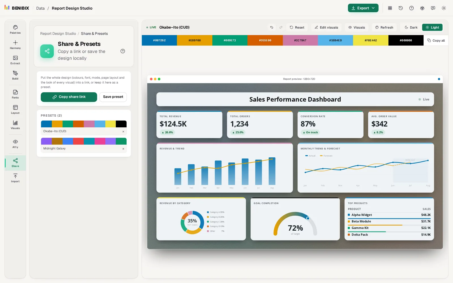Screen dimensions: 453x283
Task: Open Report Design Studio breadcrumb in panel
Action: 58,34
